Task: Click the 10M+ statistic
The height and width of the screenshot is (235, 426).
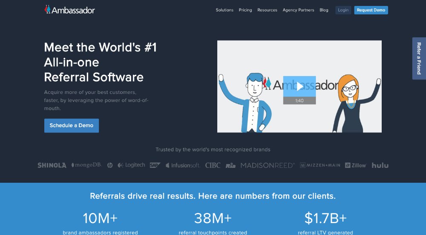Action: [x=100, y=218]
